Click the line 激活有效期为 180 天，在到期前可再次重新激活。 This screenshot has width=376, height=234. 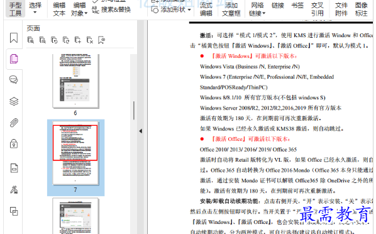(261, 118)
